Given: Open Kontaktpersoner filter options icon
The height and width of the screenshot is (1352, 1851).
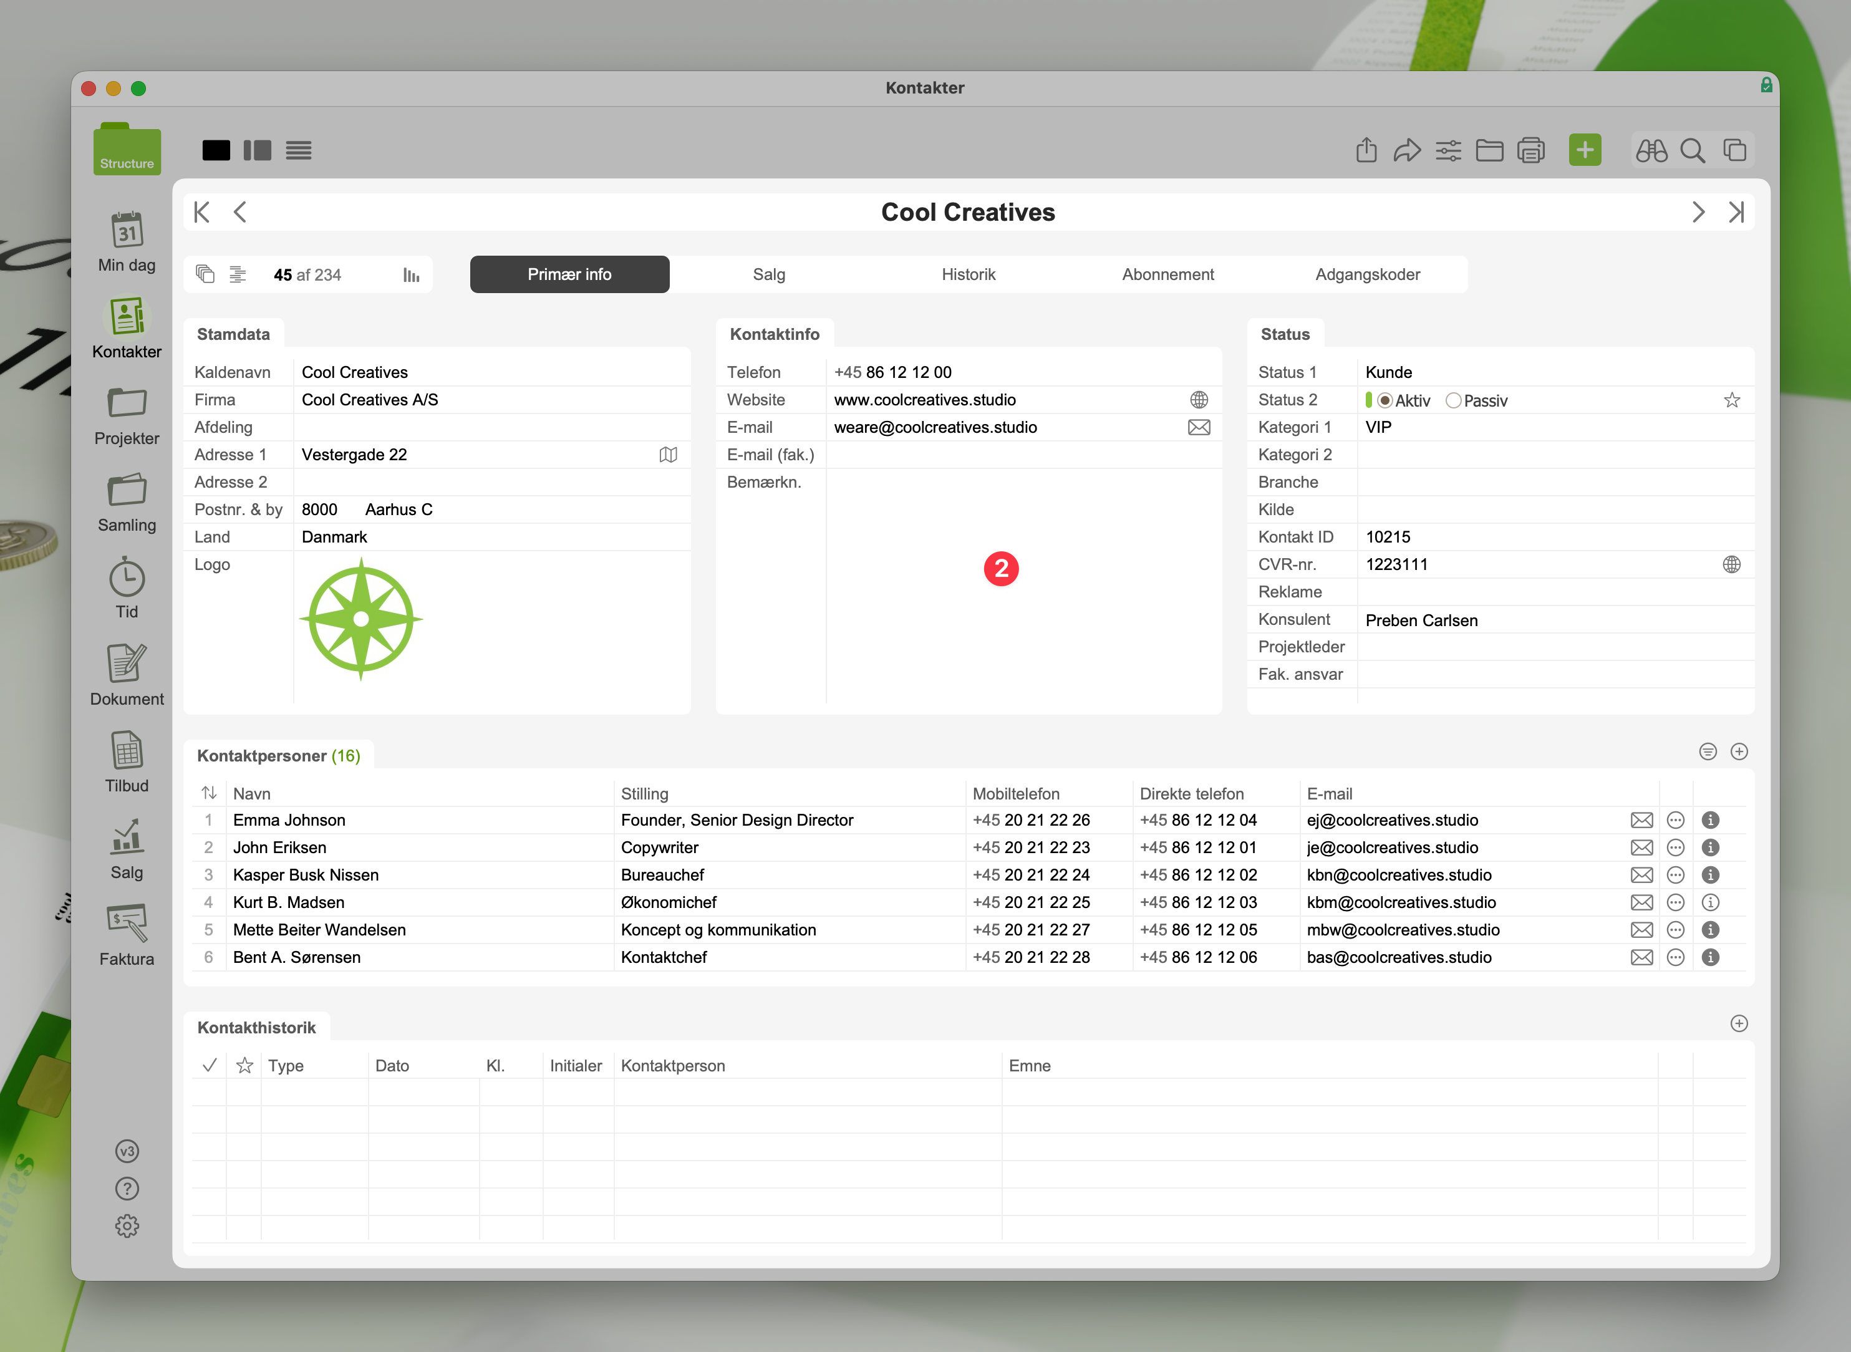Looking at the screenshot, I should pos(1708,752).
